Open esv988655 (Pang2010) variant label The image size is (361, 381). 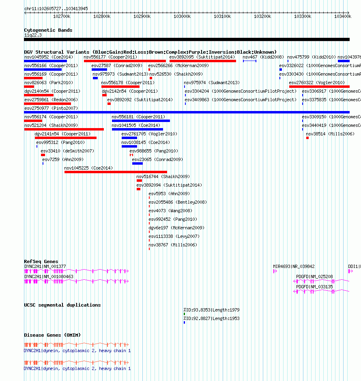[x=154, y=151]
